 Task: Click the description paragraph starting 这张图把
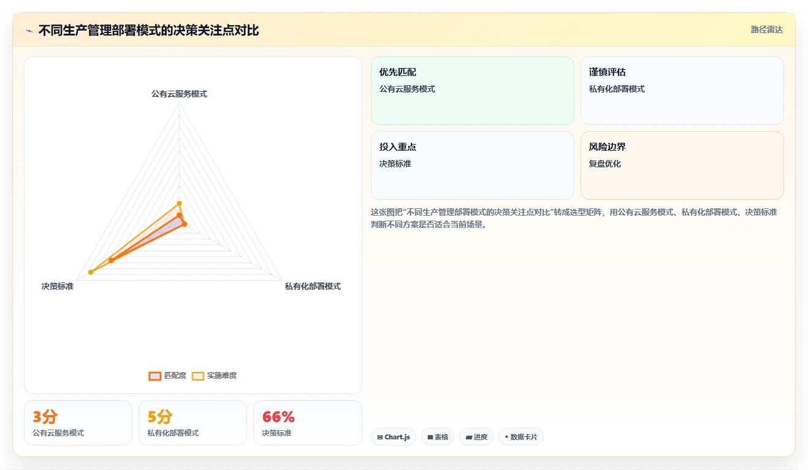(x=574, y=218)
